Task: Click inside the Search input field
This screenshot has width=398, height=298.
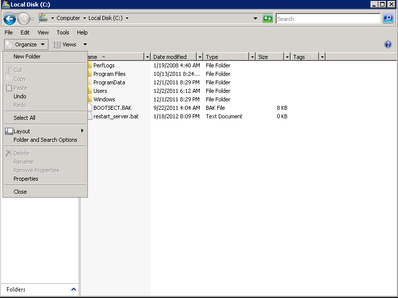Action: point(328,19)
